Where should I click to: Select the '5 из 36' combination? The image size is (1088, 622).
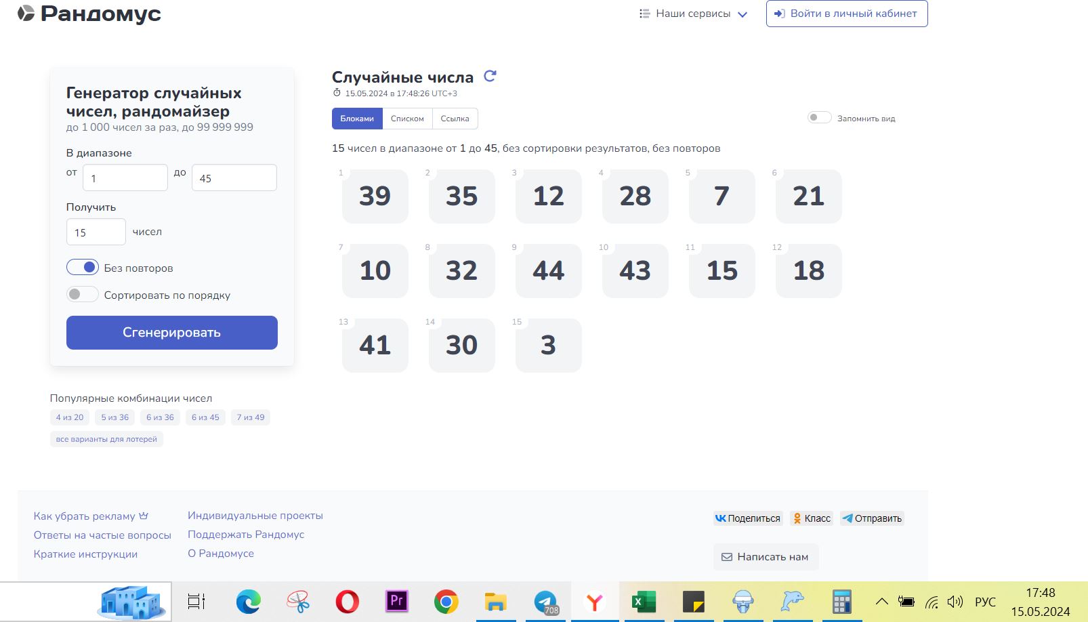(115, 417)
